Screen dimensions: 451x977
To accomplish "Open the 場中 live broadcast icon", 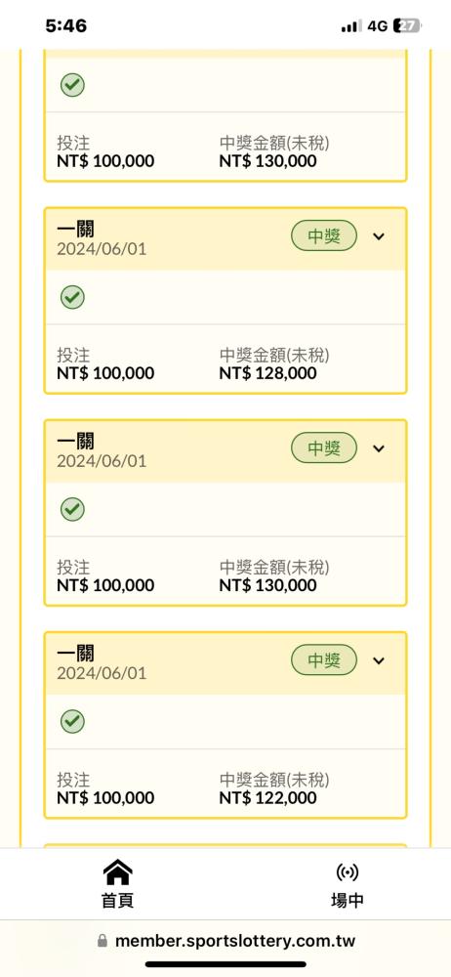I will click(347, 872).
